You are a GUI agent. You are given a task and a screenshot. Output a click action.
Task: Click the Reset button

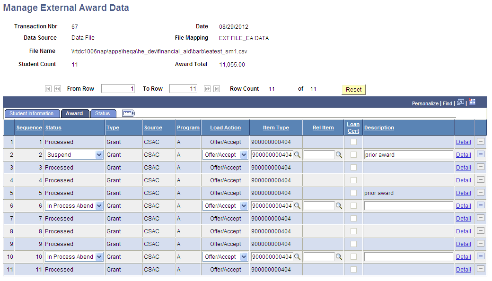[x=353, y=89]
